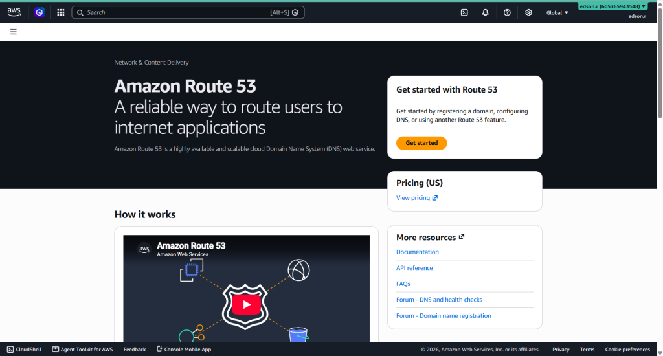
Task: Click the Feedback footer link
Action: 135,350
